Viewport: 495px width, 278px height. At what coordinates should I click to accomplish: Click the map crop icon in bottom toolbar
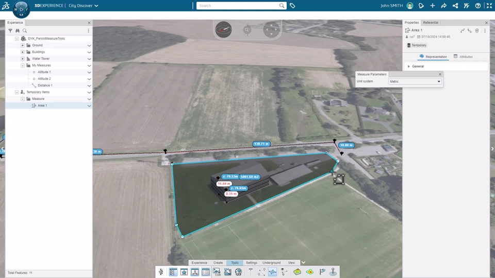point(227,272)
